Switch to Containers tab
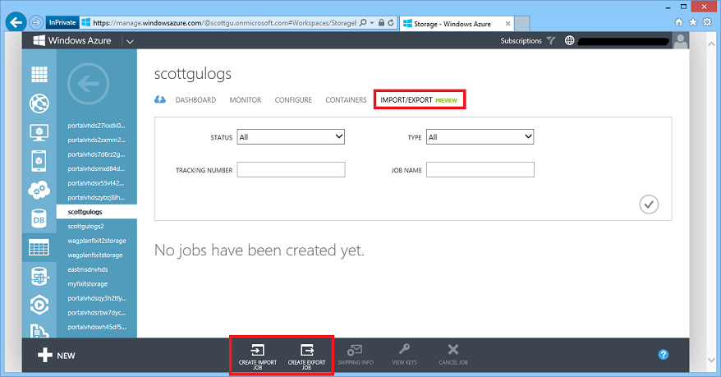This screenshot has height=377, width=721. pos(346,99)
